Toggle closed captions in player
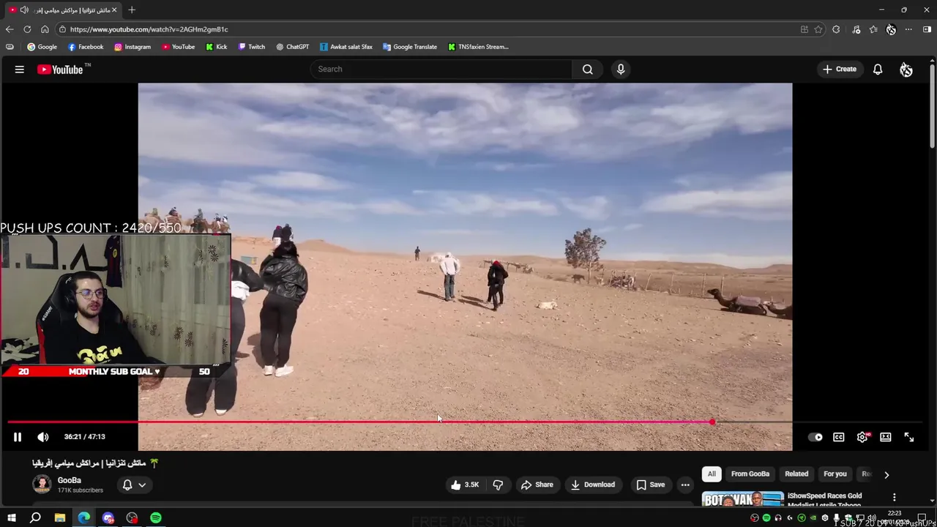937x527 pixels. click(839, 437)
